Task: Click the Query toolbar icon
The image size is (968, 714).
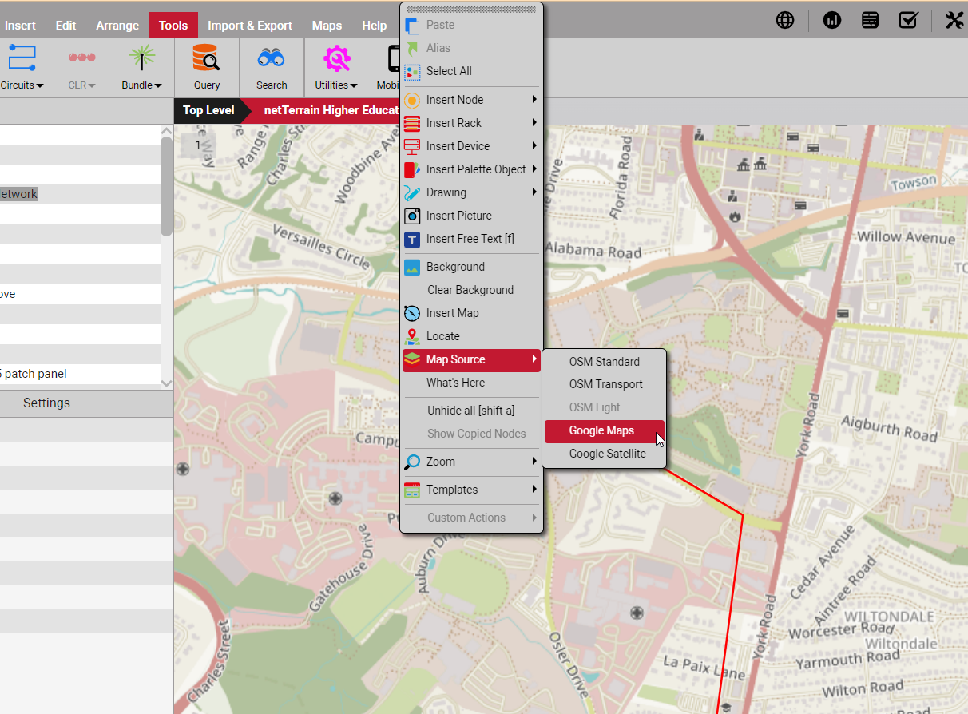Action: coord(206,67)
